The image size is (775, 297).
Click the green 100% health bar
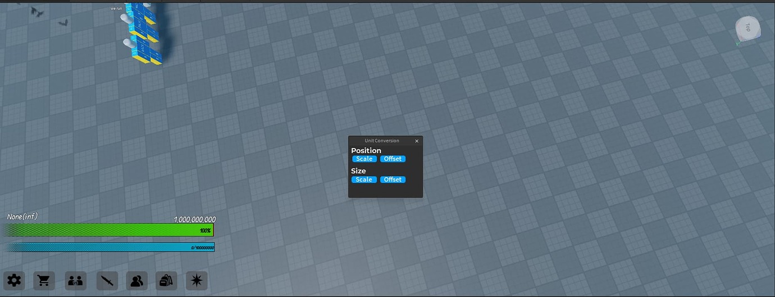[108, 230]
